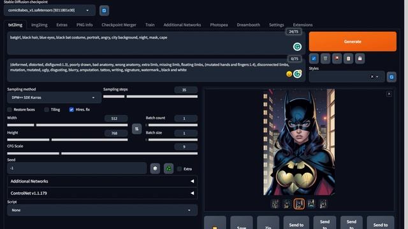Click the CFG Scale slider
This screenshot has height=229, width=408.
[x=102, y=153]
